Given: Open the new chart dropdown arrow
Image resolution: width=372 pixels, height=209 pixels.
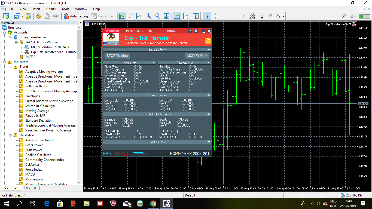Looking at the screenshot, I should [x=11, y=16].
